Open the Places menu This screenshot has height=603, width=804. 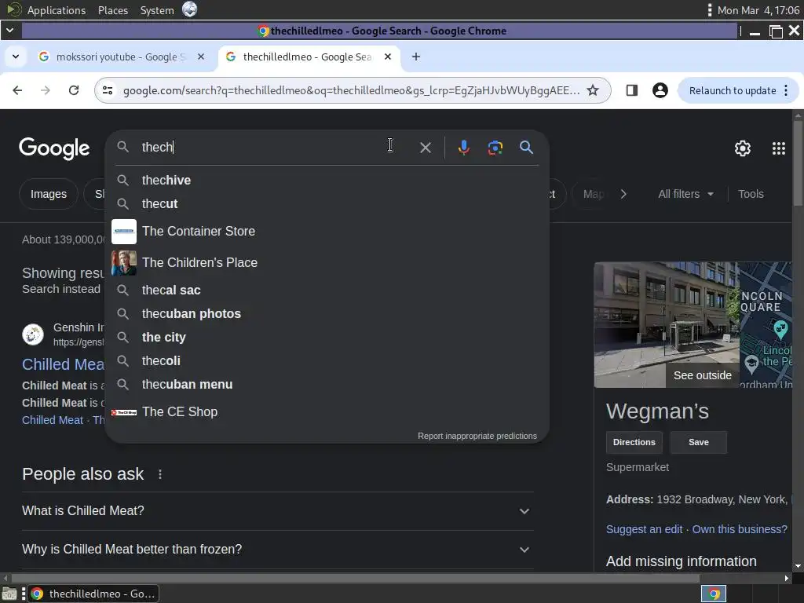pos(113,9)
